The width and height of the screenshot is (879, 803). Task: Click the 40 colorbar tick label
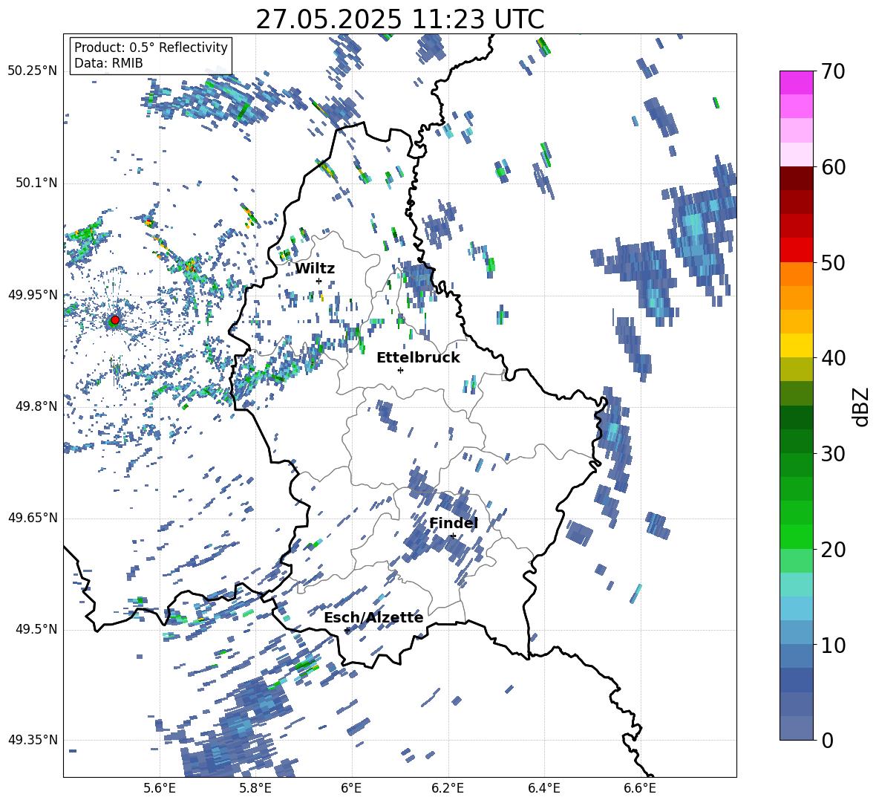pos(833,358)
